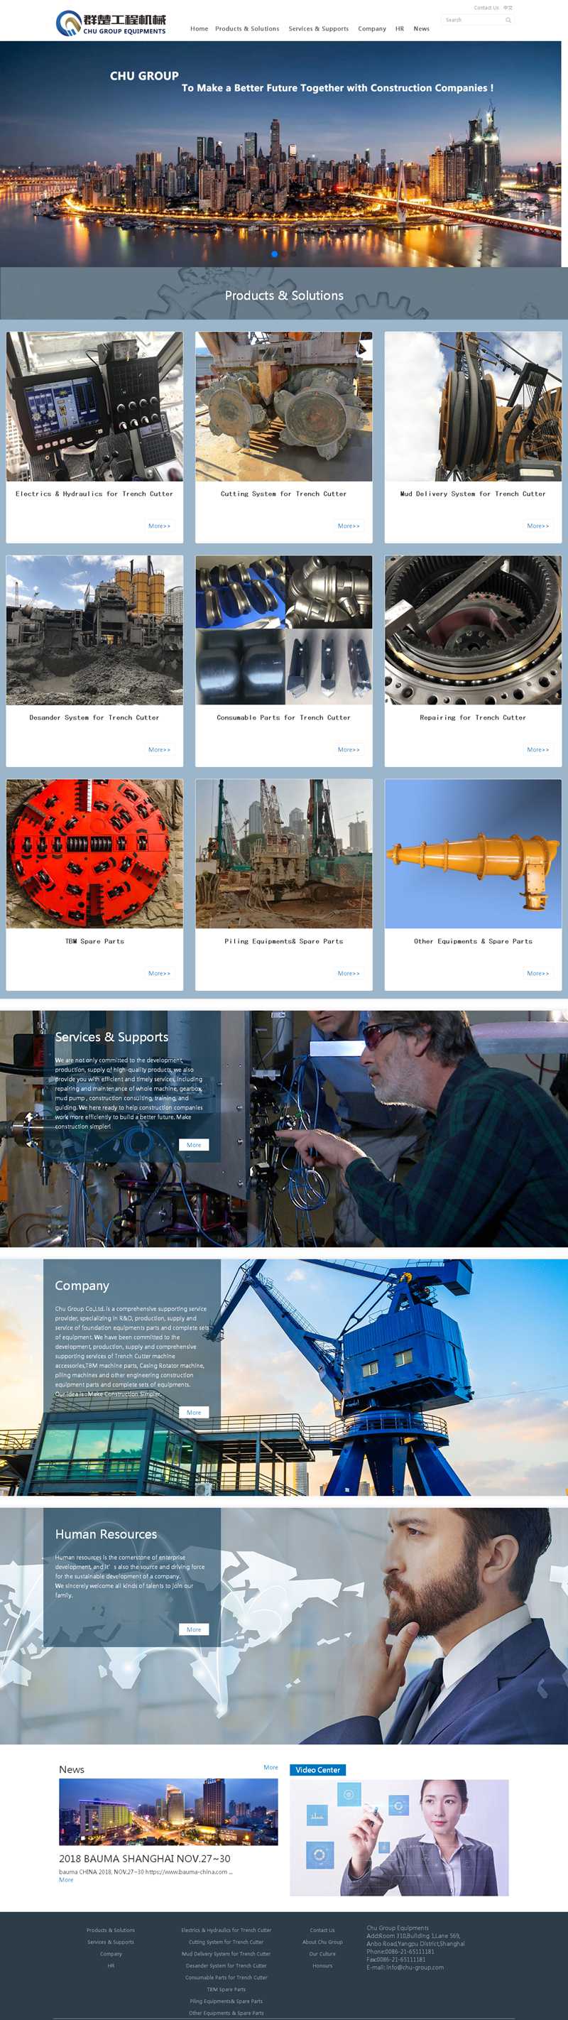568x2020 pixels.
Task: Click More under Repairing for Trench Cutter
Action: coord(537,749)
